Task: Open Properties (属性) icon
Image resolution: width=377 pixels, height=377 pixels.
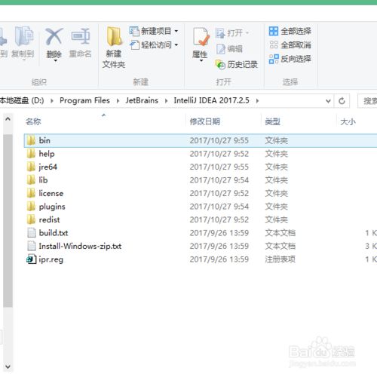Action: 201,37
